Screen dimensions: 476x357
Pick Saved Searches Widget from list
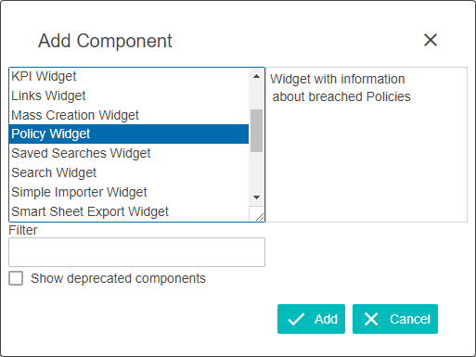pyautogui.click(x=129, y=153)
